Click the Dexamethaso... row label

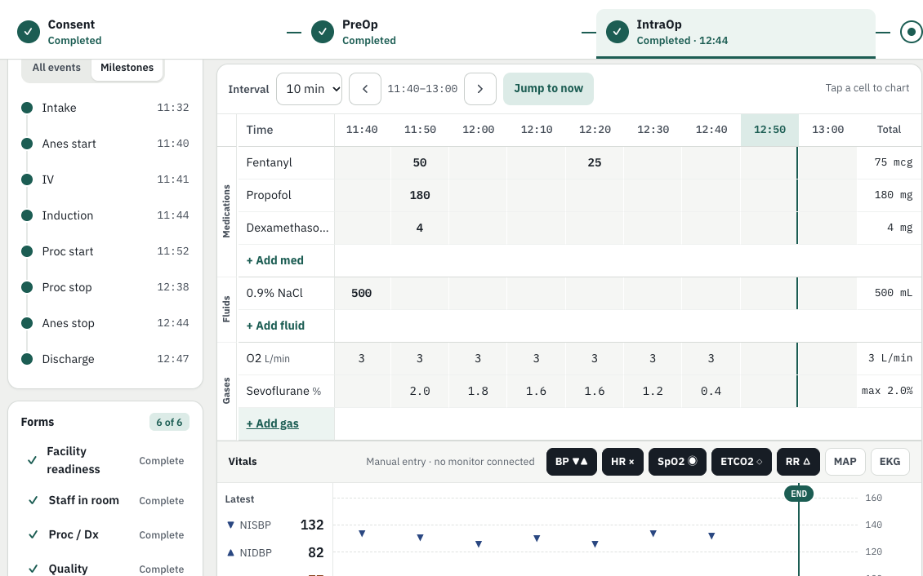288,228
